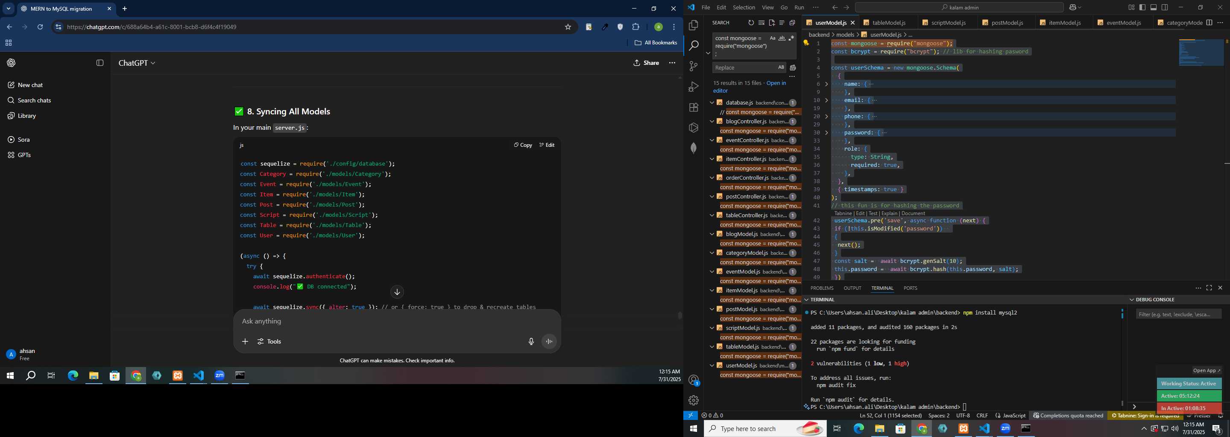Click Open App button near status widget

(x=1206, y=371)
